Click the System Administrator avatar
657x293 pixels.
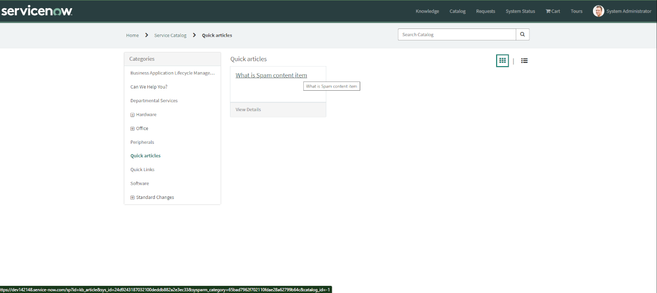(598, 11)
